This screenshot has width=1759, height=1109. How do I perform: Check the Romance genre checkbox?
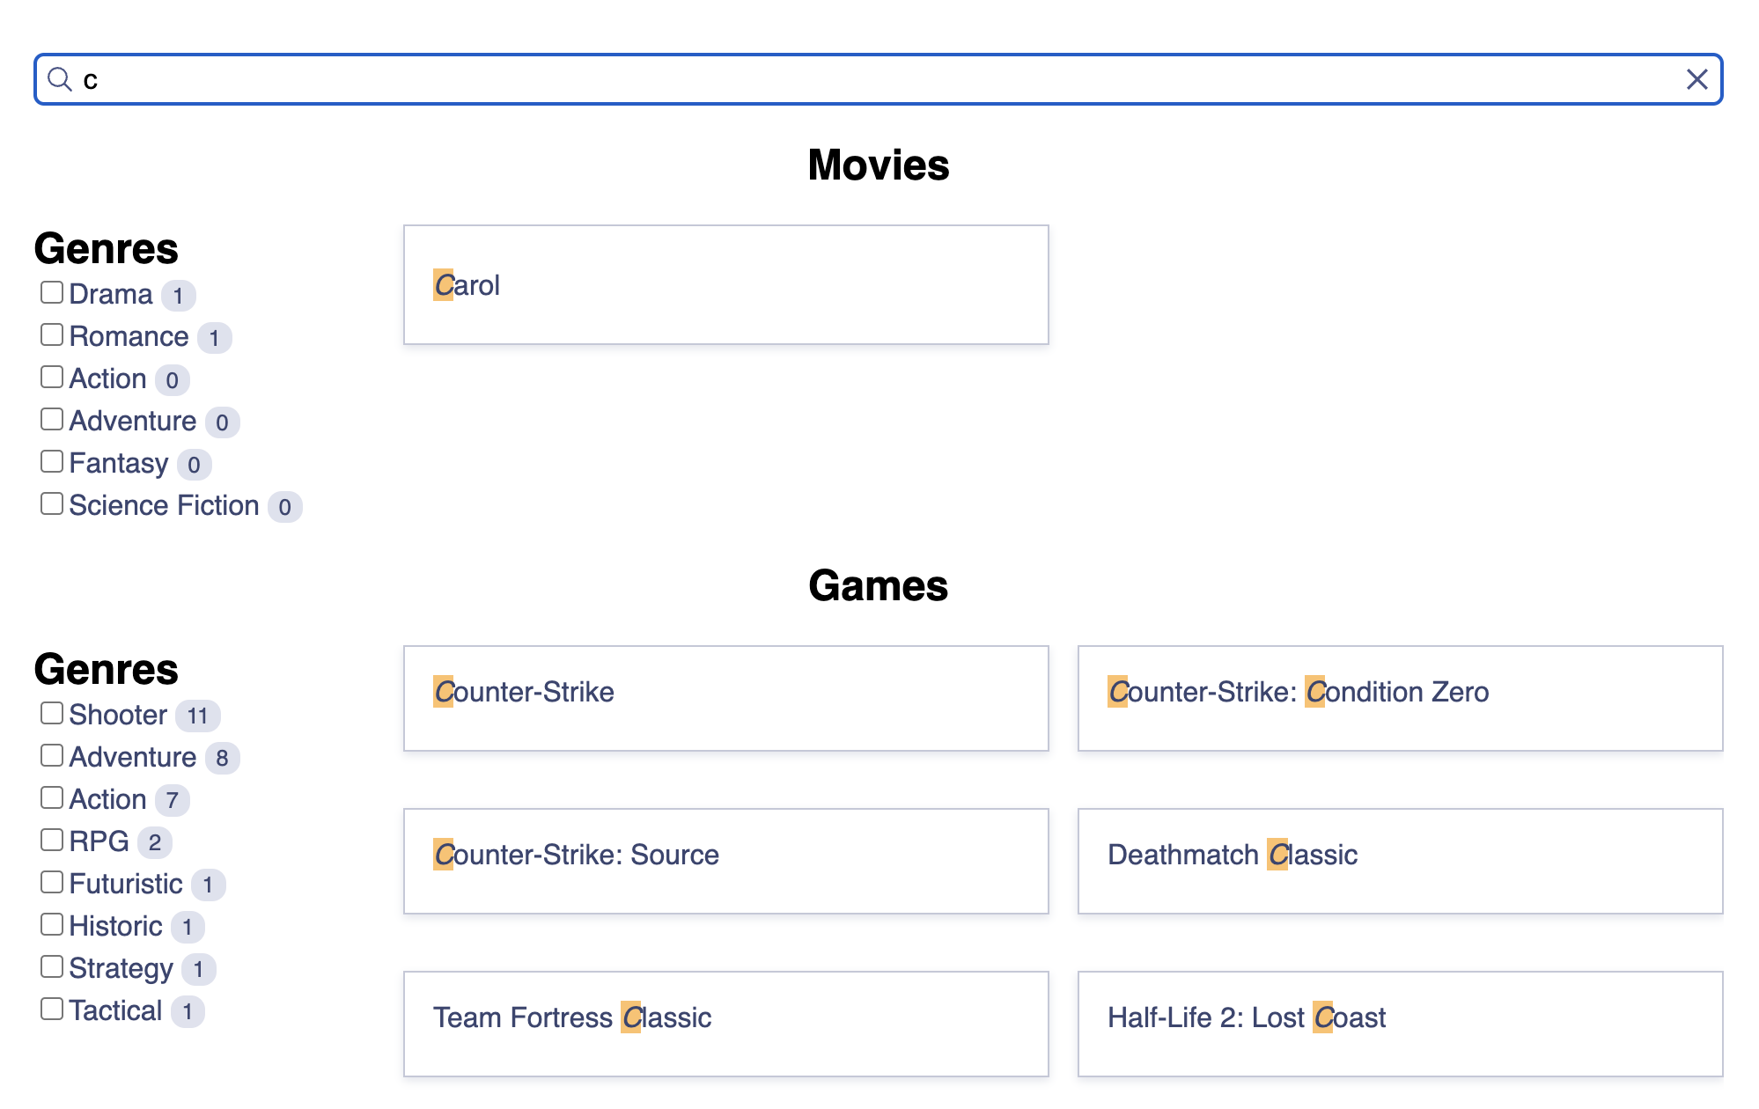click(52, 334)
